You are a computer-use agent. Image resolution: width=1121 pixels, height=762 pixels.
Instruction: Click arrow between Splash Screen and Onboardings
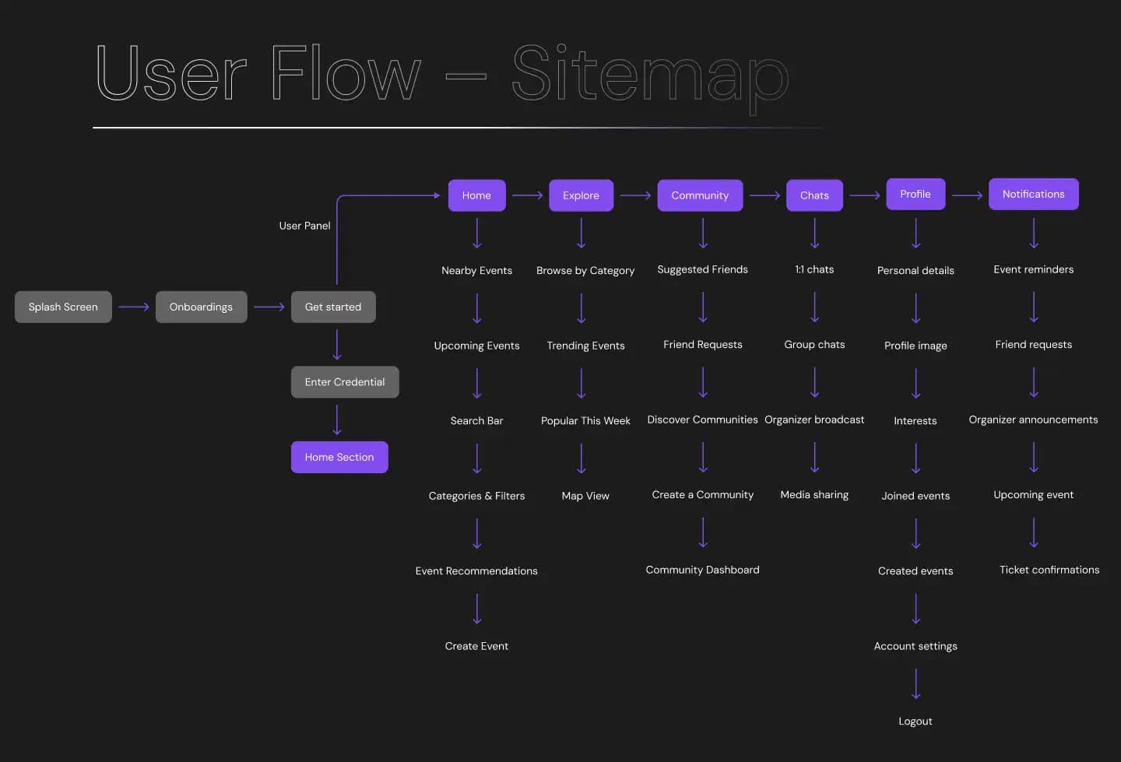134,307
